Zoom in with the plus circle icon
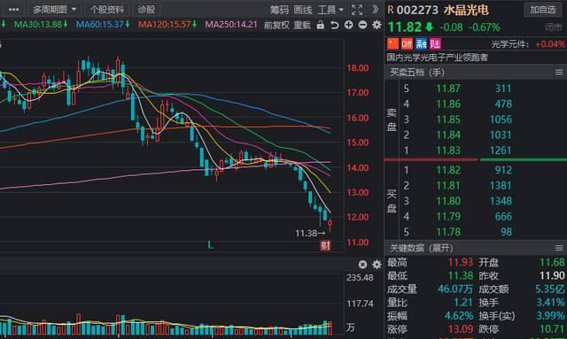567x339 pixels. pos(348,25)
